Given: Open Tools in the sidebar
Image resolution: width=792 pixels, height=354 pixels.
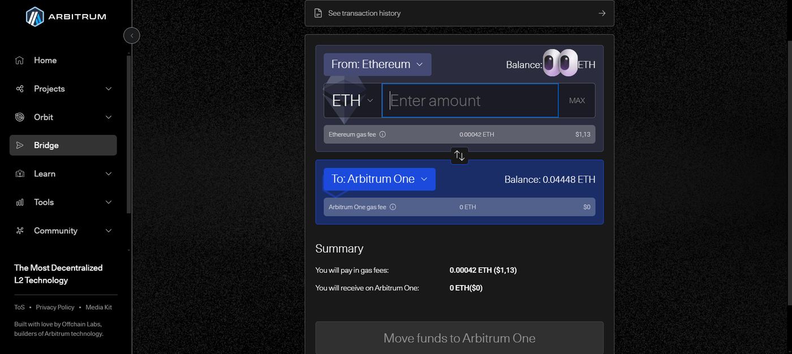Looking at the screenshot, I should point(63,202).
